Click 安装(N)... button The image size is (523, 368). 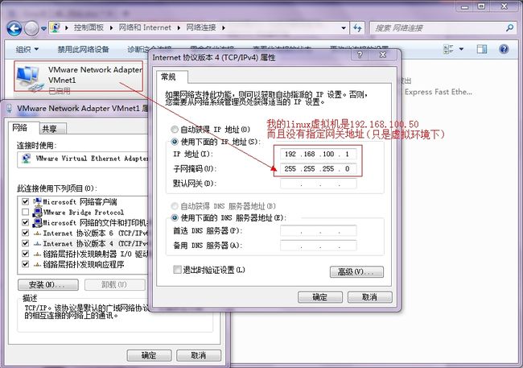[48, 285]
